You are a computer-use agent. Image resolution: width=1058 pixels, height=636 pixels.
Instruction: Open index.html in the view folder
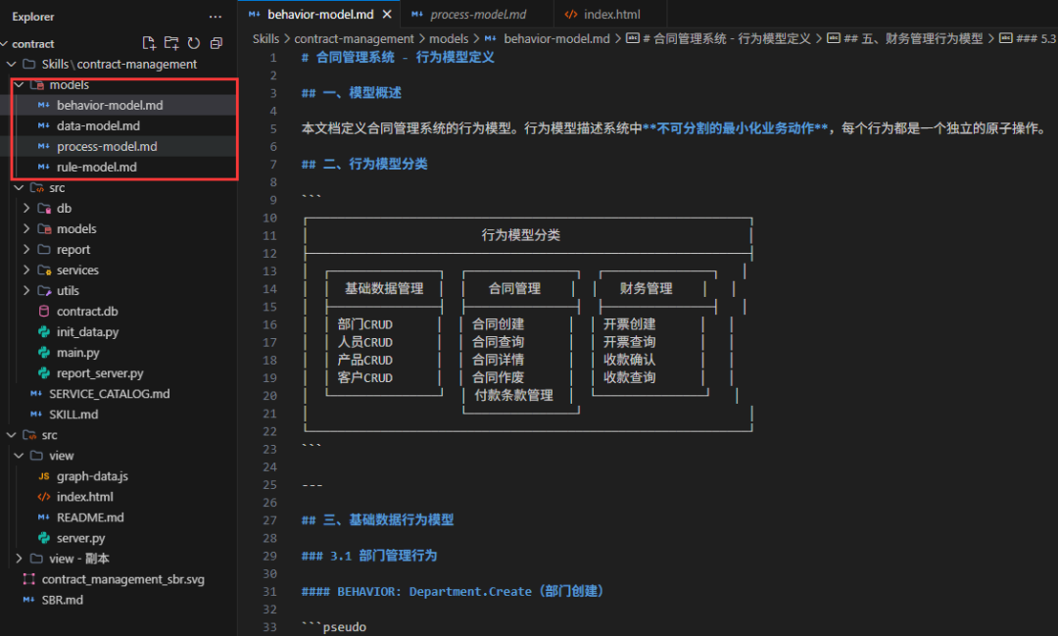tap(85, 497)
